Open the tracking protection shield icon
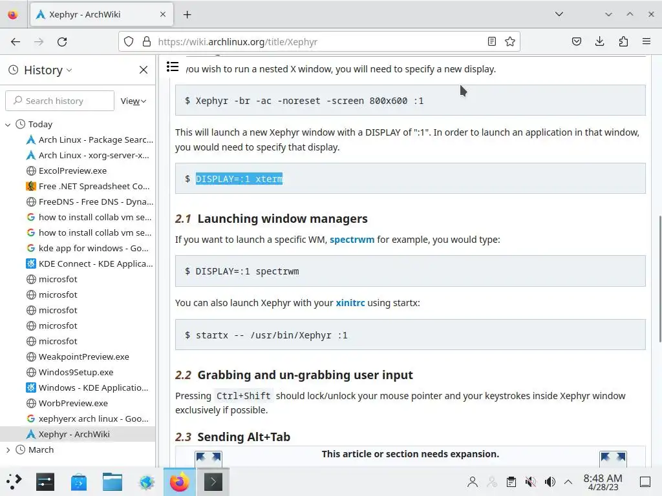 (129, 42)
